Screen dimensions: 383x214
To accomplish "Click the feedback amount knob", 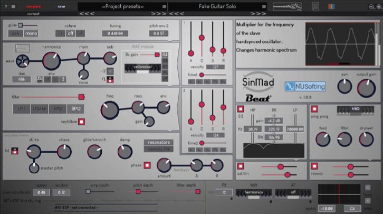I will point(164,165).
